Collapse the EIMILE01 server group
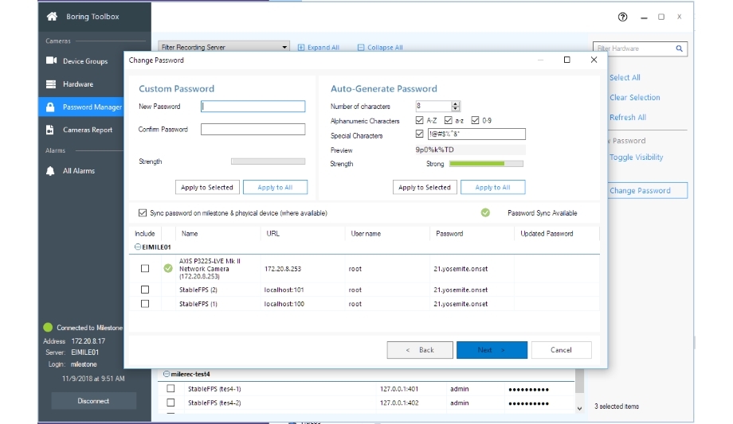733x424 pixels. click(x=138, y=247)
